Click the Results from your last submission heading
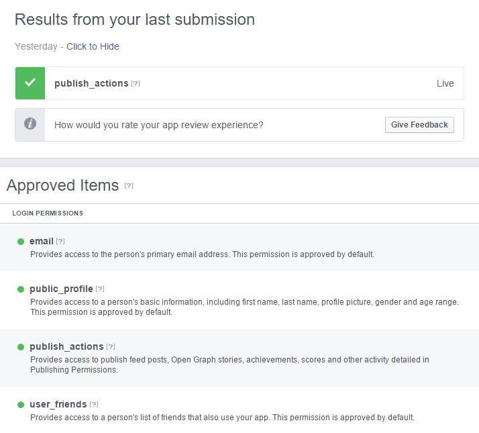479x433 pixels. point(135,19)
